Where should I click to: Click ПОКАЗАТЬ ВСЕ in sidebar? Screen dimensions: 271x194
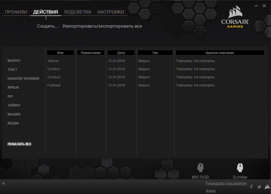pyautogui.click(x=20, y=144)
